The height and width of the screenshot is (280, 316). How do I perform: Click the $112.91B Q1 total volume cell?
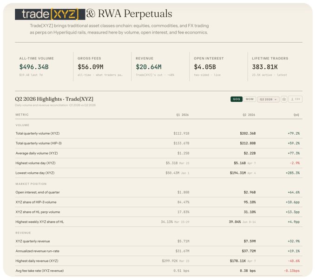pos(181,133)
